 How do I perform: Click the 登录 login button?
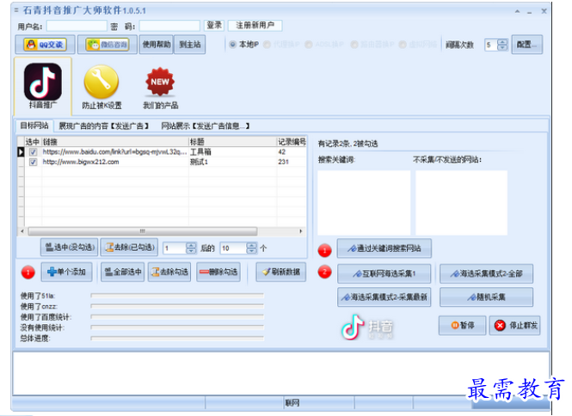[x=214, y=25]
